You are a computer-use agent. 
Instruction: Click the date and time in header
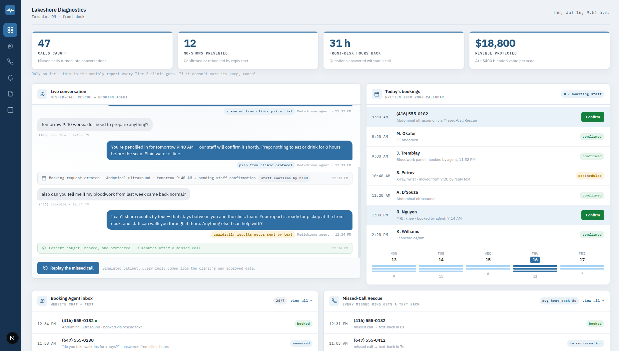(581, 13)
